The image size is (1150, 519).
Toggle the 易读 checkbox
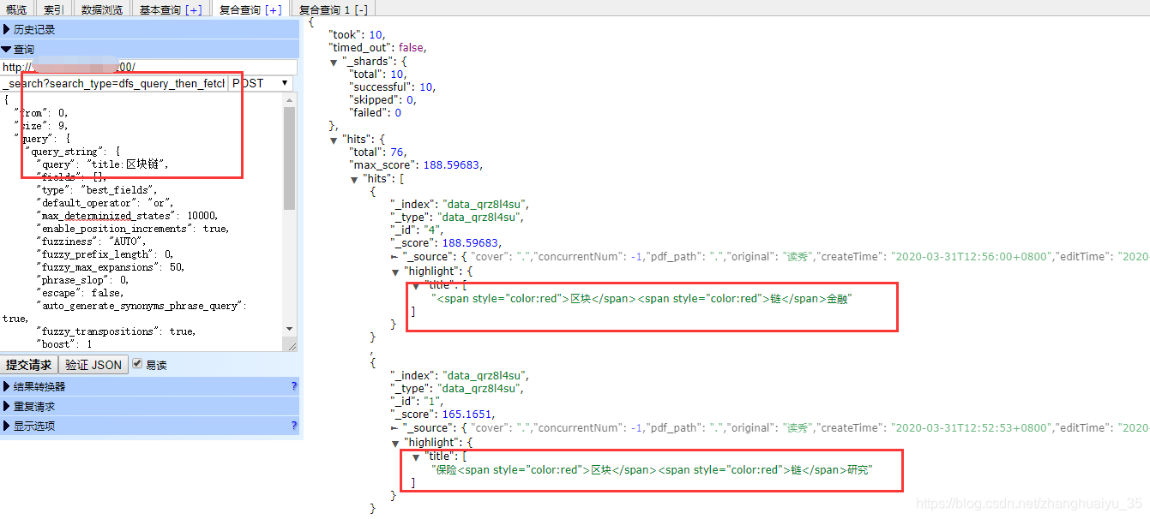click(136, 364)
